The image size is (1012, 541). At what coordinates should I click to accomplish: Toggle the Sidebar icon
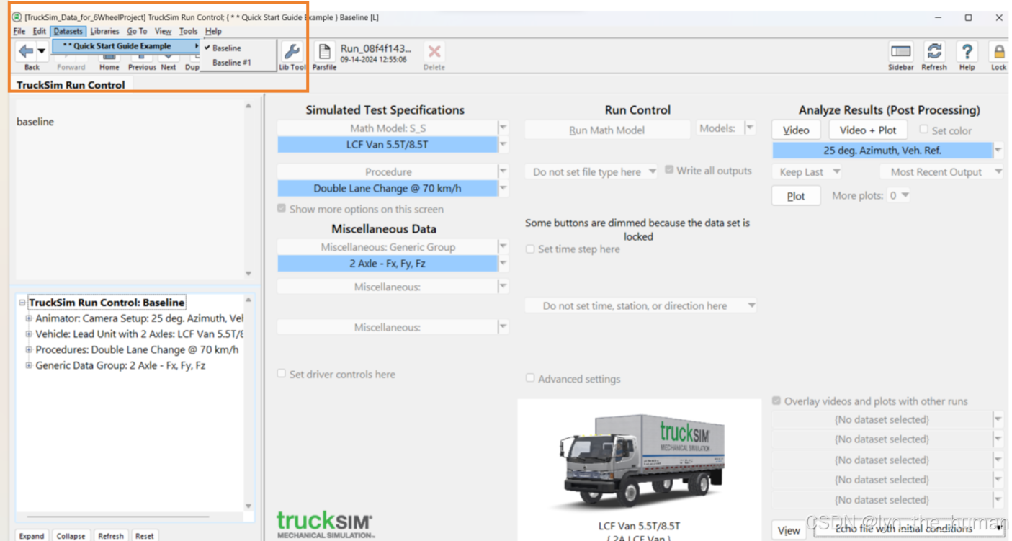point(901,52)
